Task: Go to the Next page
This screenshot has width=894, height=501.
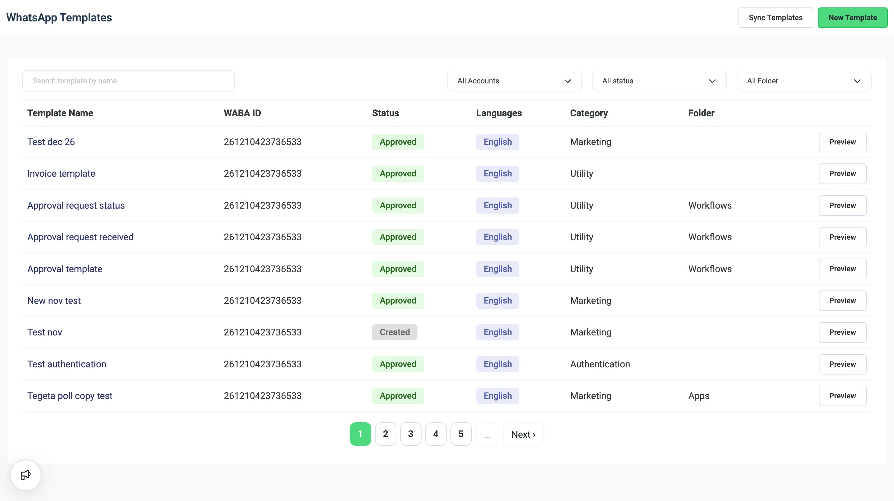Action: click(x=523, y=434)
